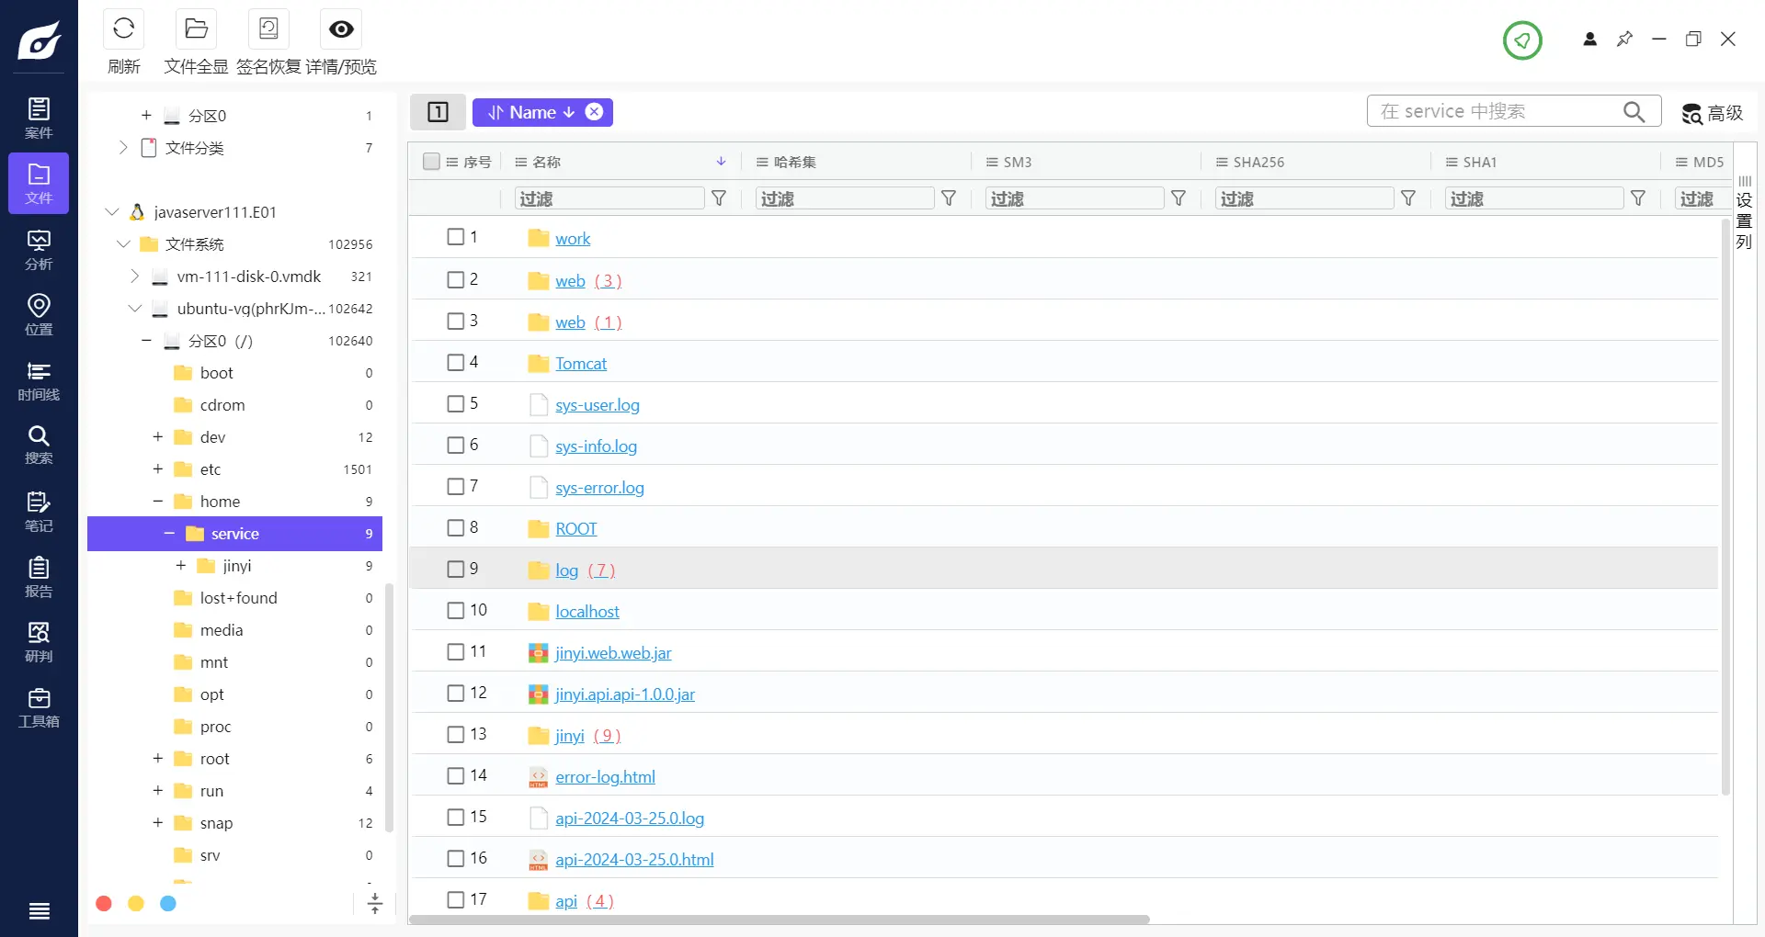1765x937 pixels.
Task: Check the box for row 17 api
Action: coord(455,899)
